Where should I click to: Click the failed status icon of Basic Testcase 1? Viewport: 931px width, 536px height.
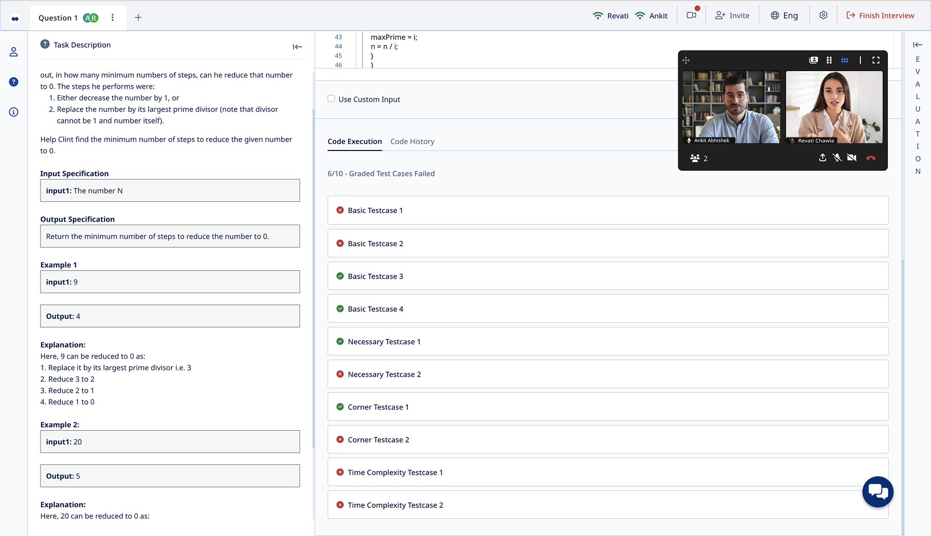[340, 210]
